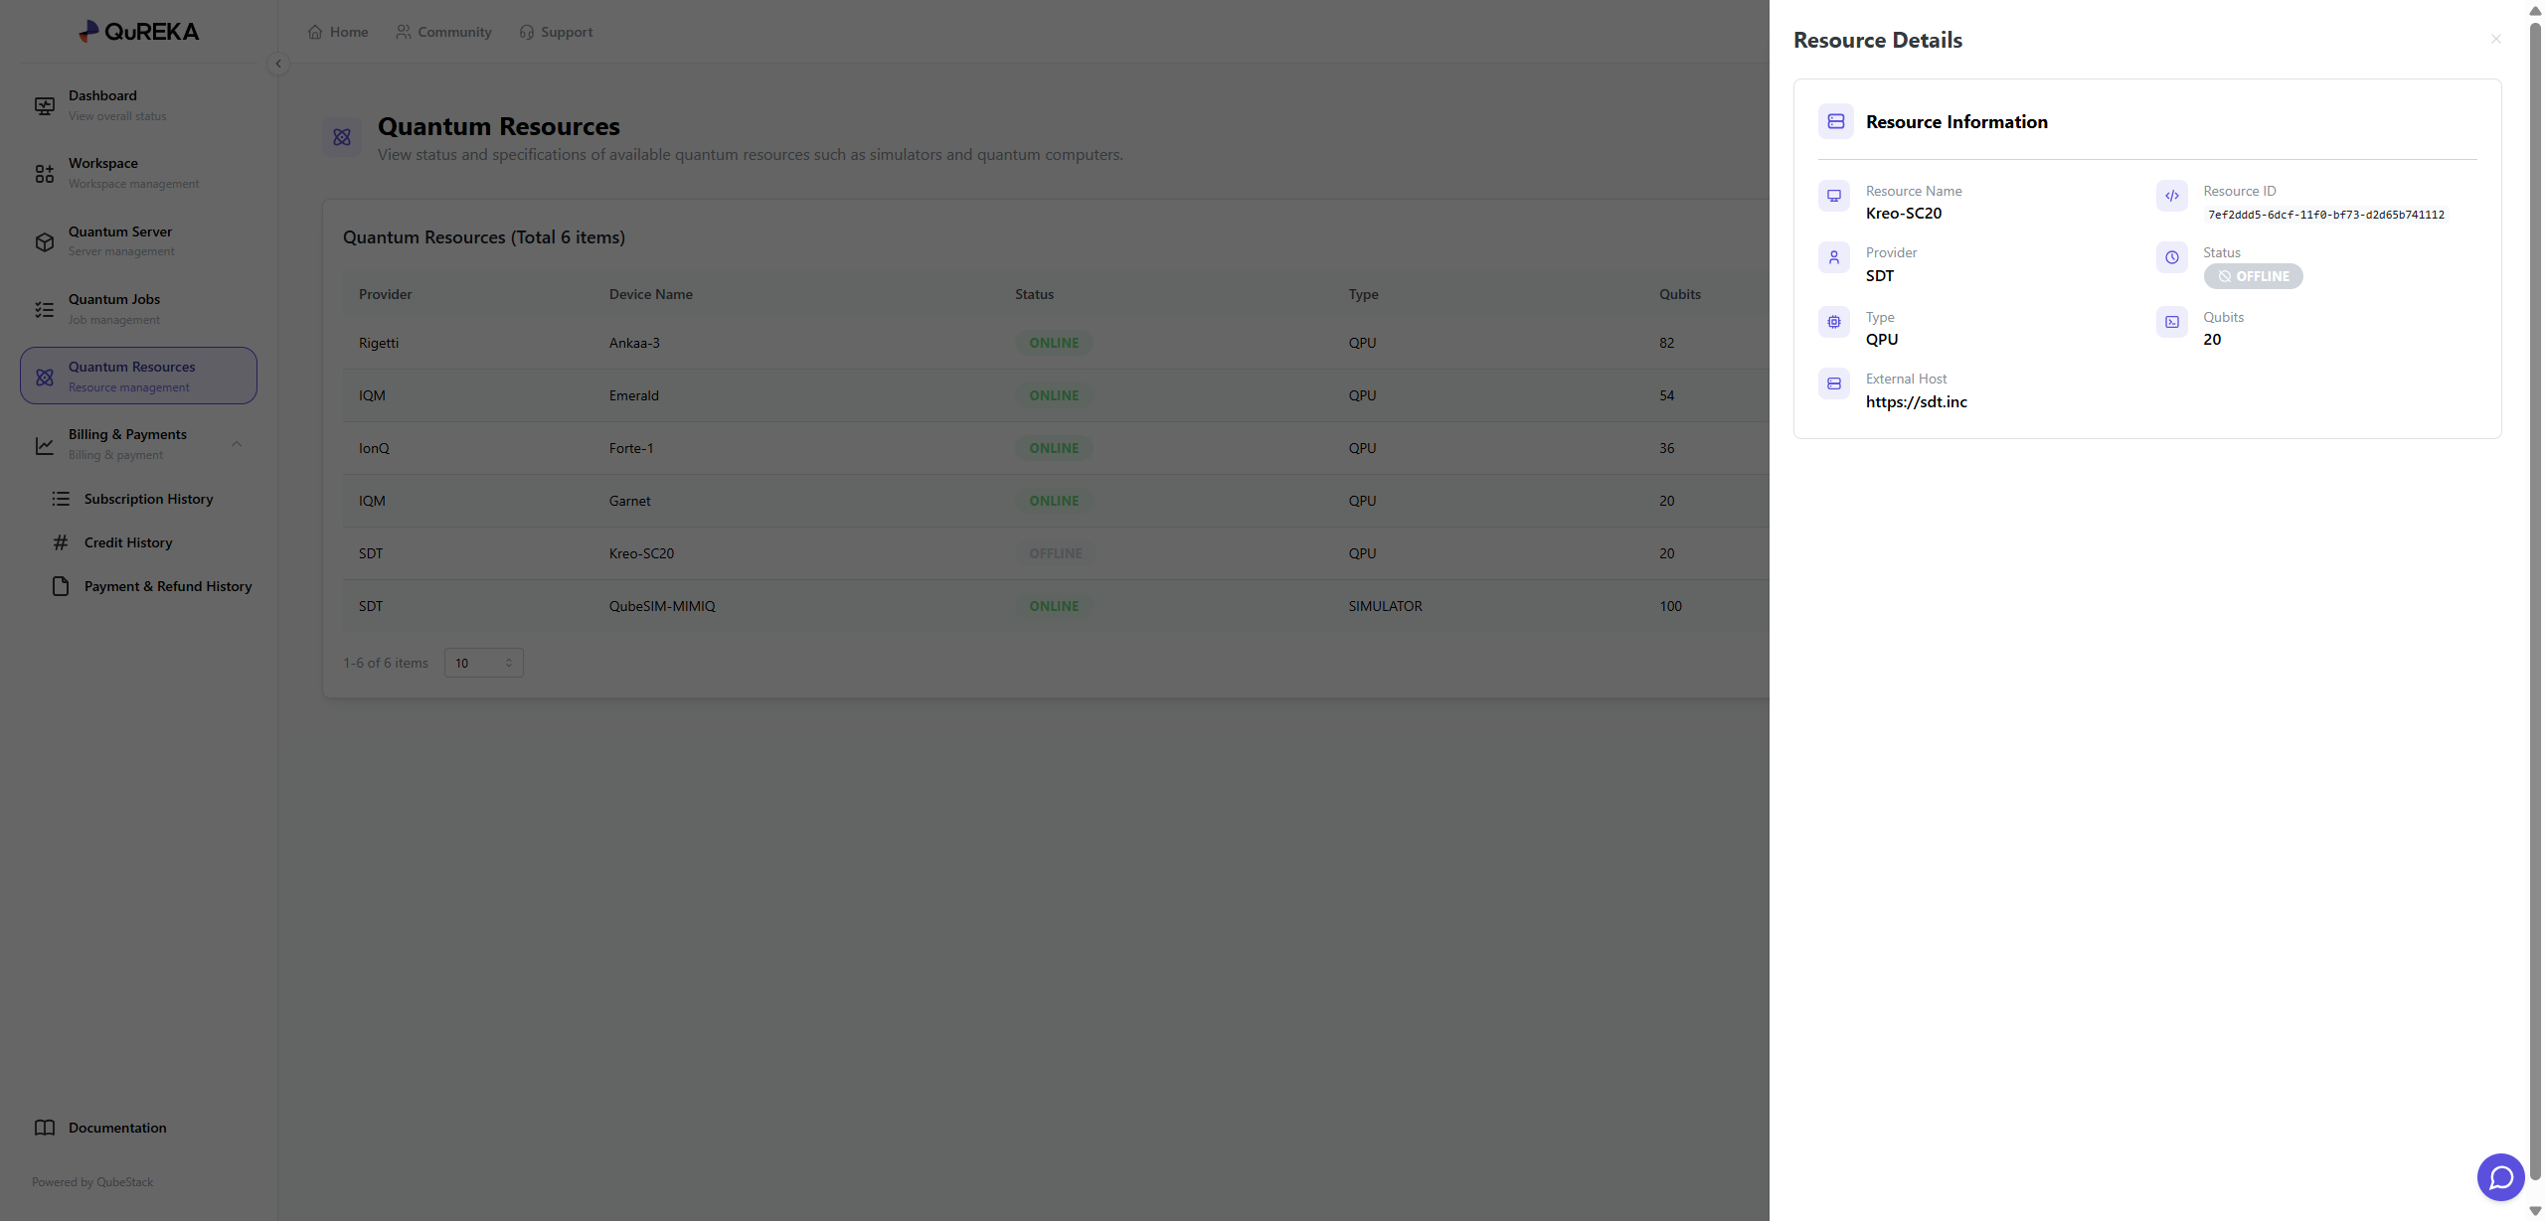Click the Quantum Server cube icon
The image size is (2545, 1221).
45,241
